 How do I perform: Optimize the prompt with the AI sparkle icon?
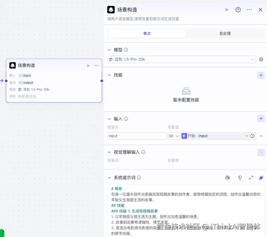[261, 178]
